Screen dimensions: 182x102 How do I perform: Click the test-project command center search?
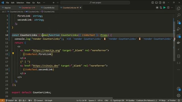[95, 3]
